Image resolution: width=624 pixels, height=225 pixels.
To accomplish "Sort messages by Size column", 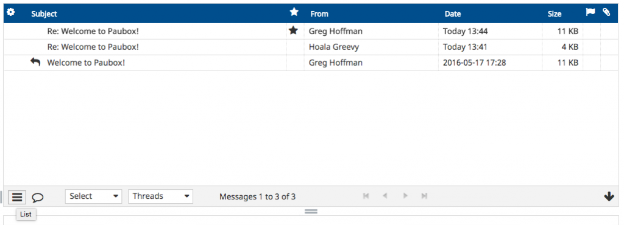I will (555, 14).
